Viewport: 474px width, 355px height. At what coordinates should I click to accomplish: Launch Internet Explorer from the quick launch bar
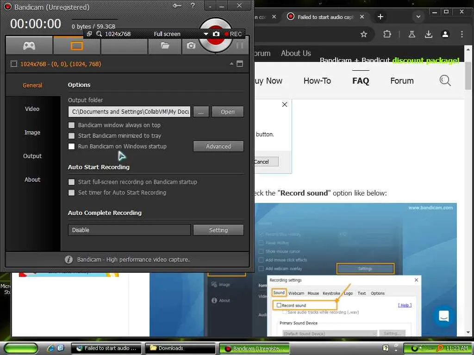50,348
